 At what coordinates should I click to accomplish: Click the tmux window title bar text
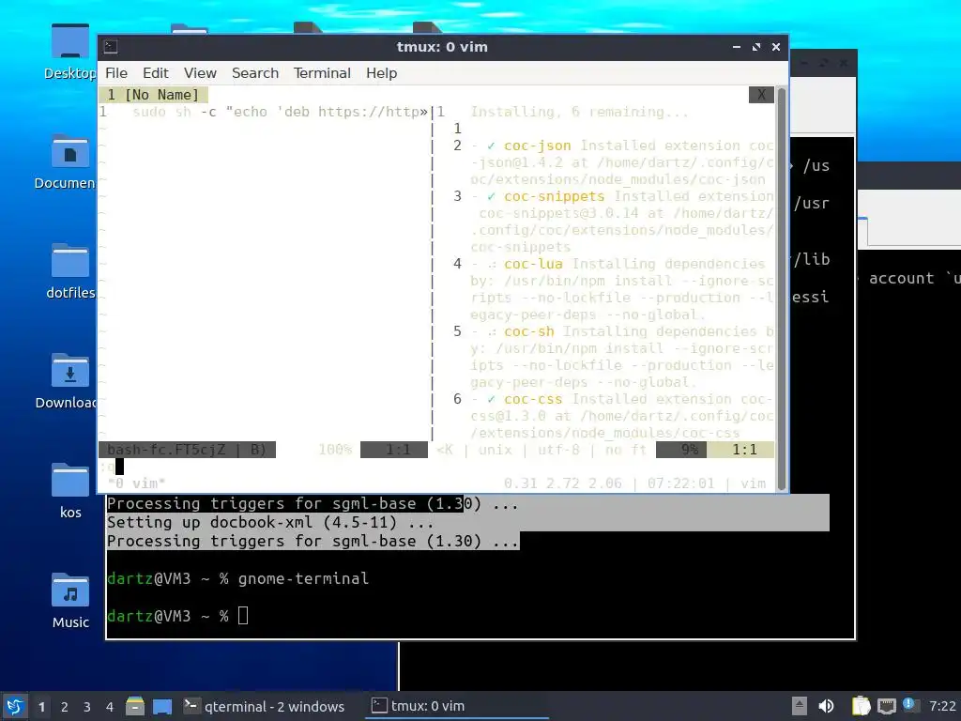tap(442, 47)
